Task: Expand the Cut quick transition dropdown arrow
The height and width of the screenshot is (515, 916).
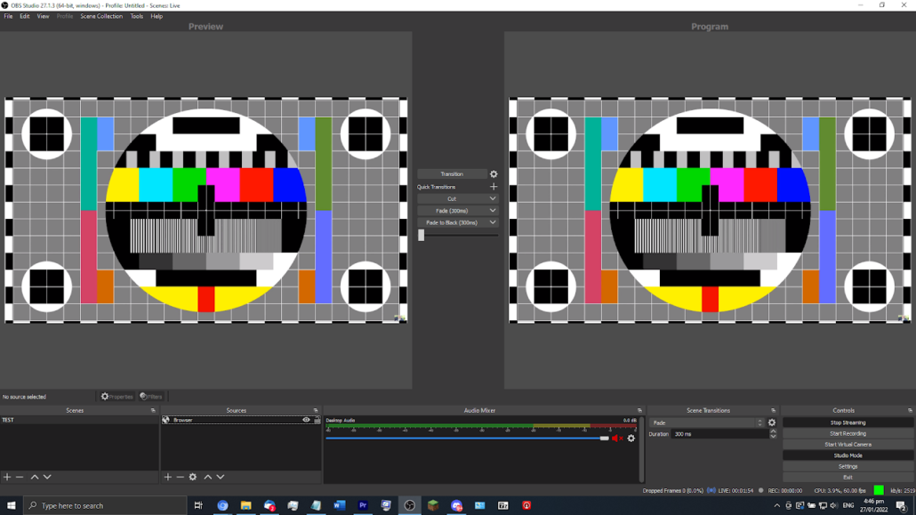Action: coord(493,198)
